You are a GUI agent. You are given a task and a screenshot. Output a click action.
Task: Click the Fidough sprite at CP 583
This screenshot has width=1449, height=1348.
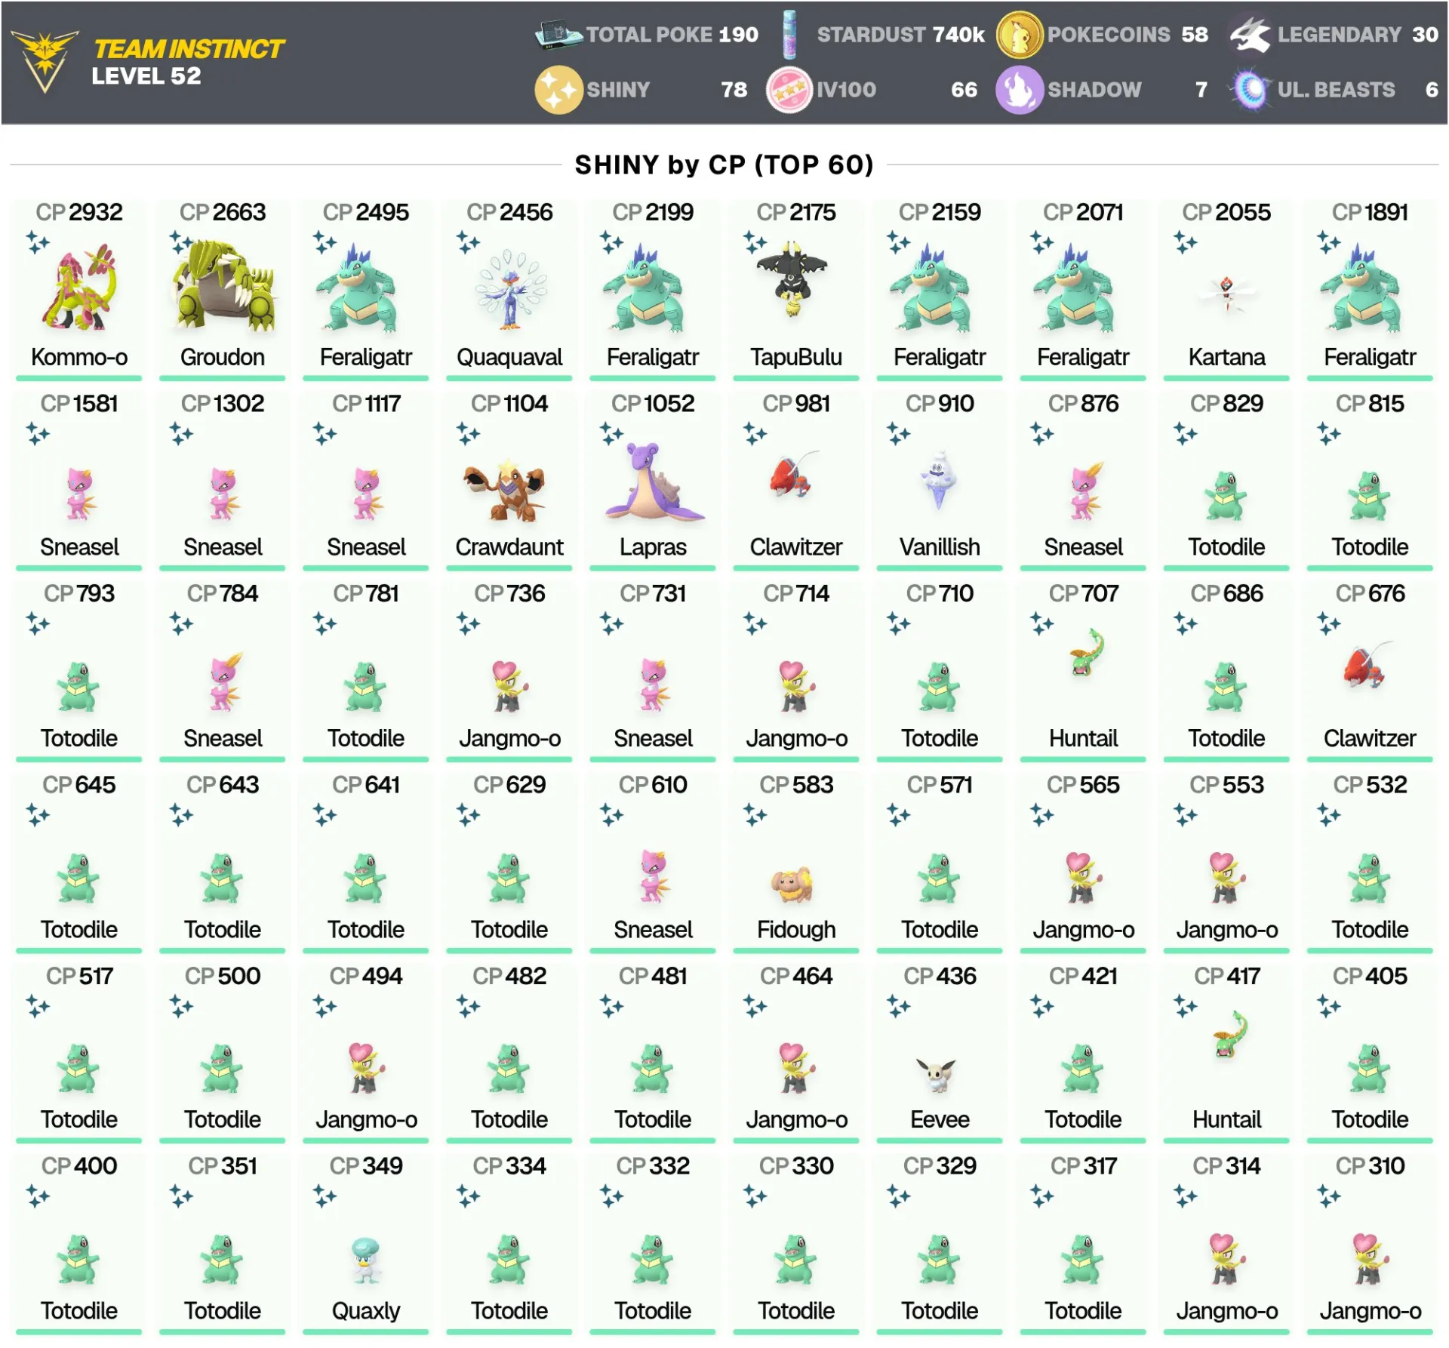click(x=792, y=885)
